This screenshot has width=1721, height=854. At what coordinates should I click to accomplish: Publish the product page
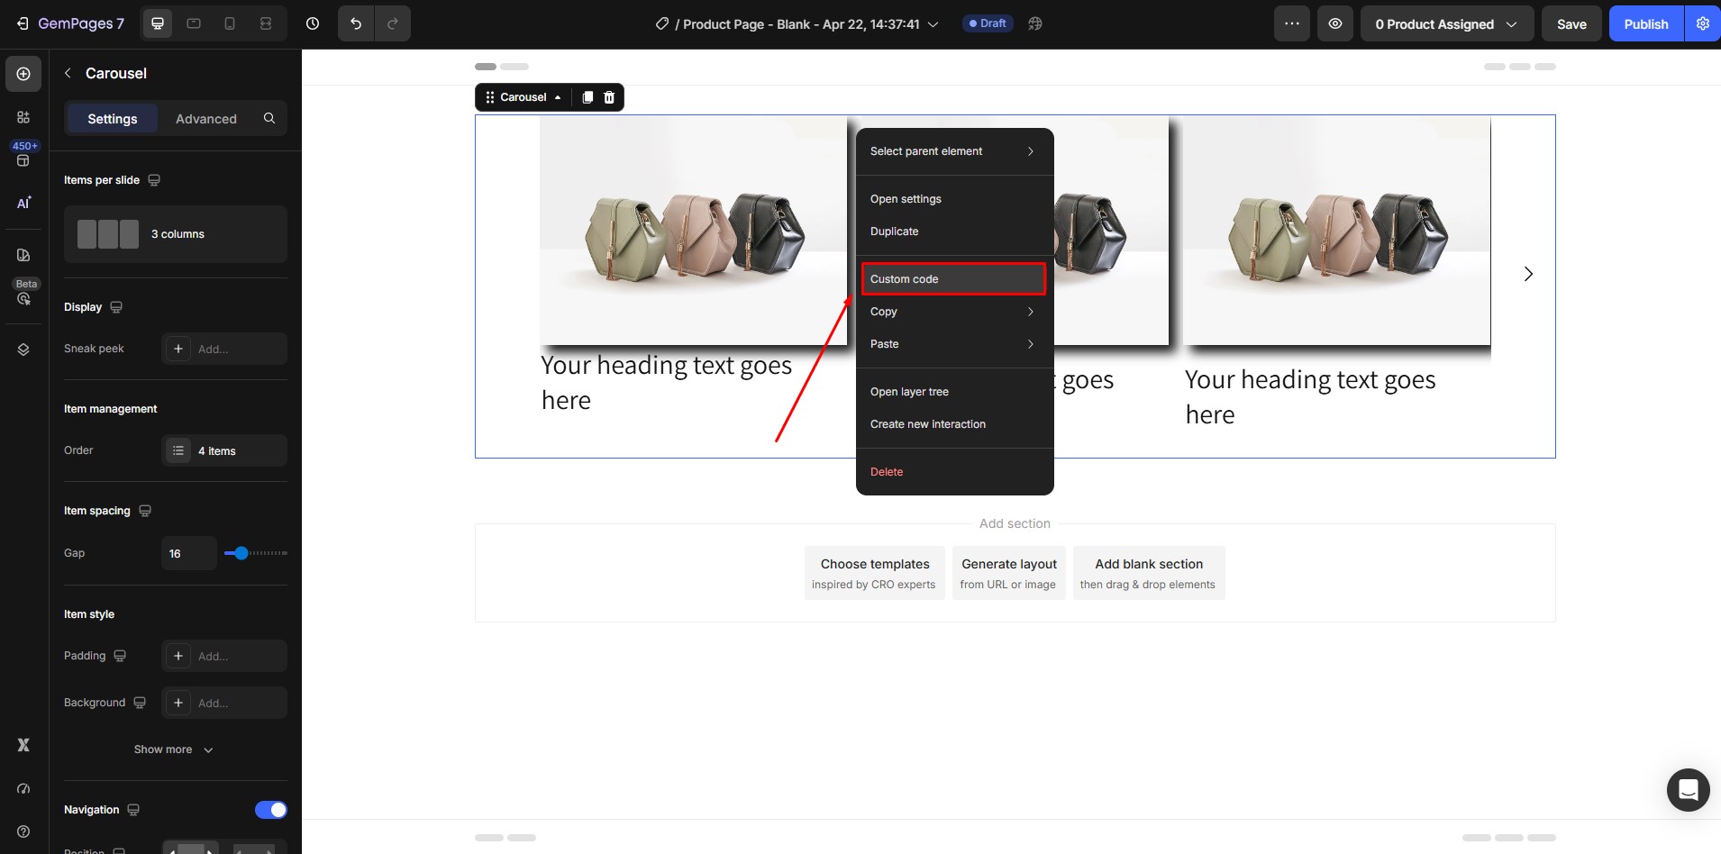[x=1644, y=23]
